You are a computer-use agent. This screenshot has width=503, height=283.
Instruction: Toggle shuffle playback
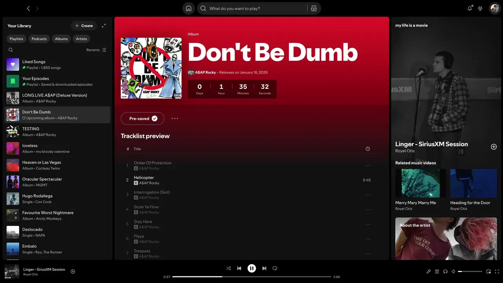pos(228,268)
